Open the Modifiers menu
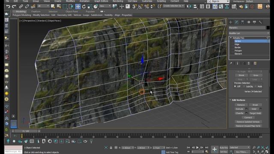Screen dimensions: 274x154 tap(70, 1)
